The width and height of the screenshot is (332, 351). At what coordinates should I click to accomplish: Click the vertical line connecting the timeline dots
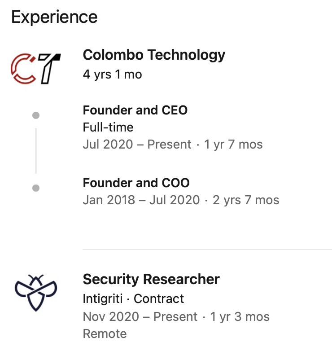(36, 151)
